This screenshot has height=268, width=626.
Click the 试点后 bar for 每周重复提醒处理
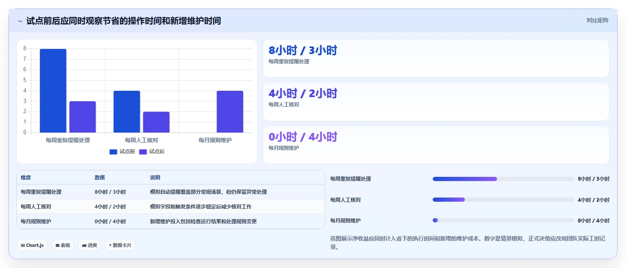82,117
